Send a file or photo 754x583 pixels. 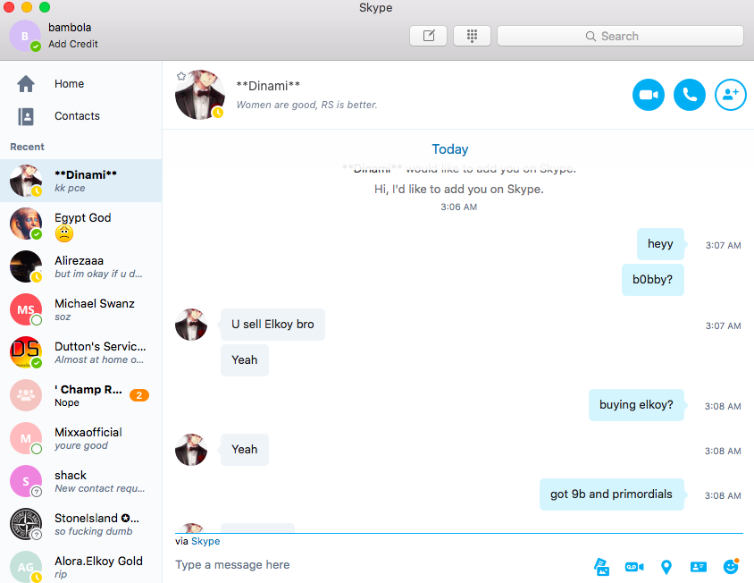click(601, 567)
